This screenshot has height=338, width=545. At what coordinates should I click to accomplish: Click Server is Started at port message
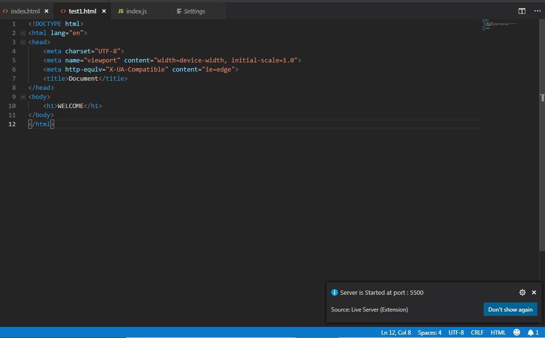point(382,292)
